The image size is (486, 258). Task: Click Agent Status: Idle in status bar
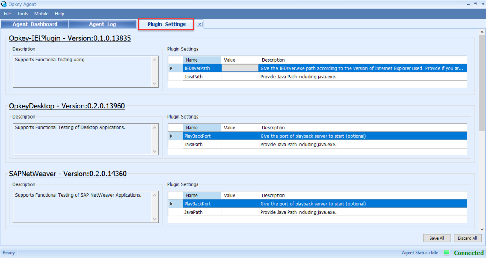(420, 253)
